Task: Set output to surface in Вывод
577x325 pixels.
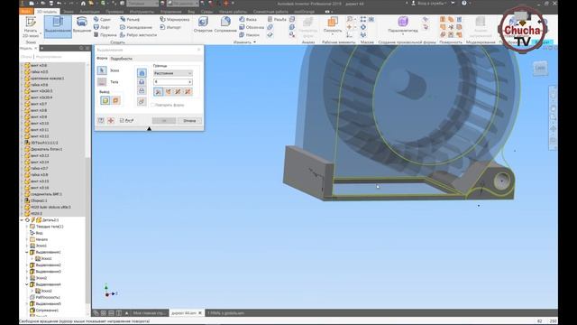Action: click(x=115, y=100)
